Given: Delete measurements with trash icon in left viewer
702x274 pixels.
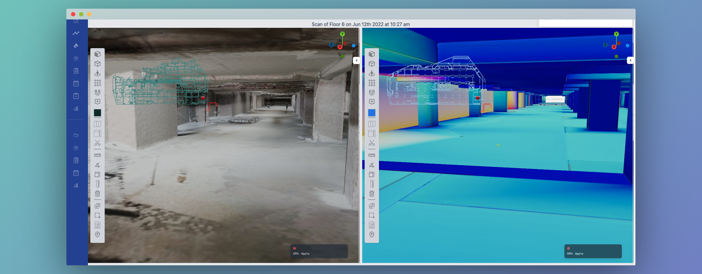Looking at the screenshot, I should click(x=98, y=194).
